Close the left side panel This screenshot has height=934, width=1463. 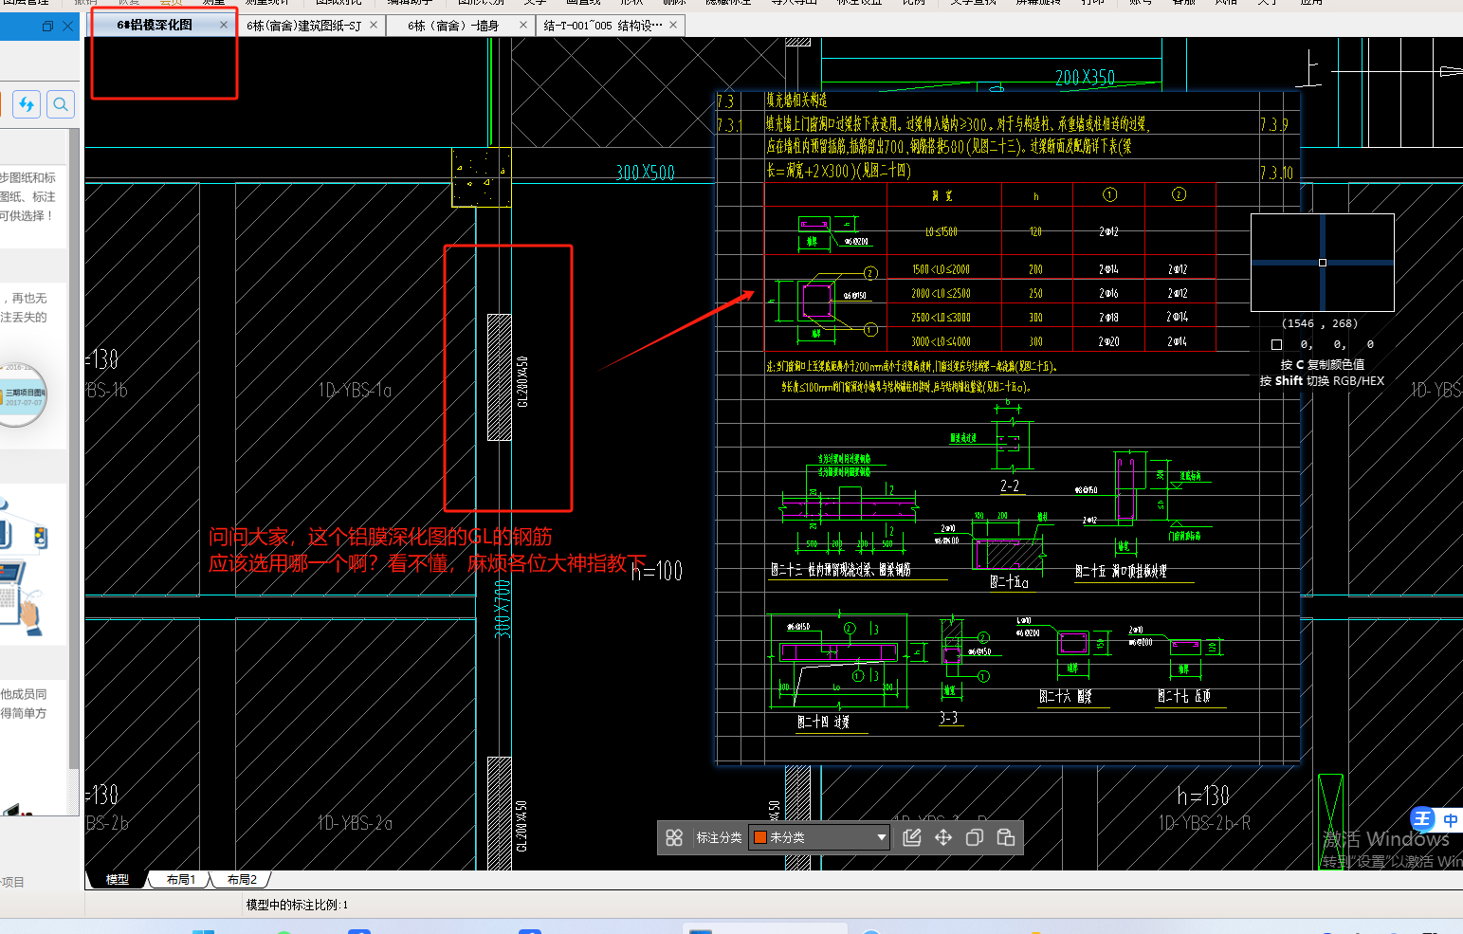pyautogui.click(x=67, y=27)
